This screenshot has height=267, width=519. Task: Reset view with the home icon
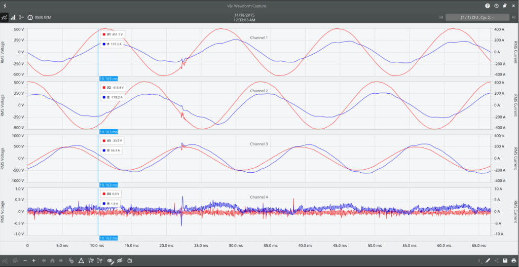click(x=52, y=261)
